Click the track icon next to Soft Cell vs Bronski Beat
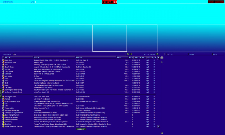The height and width of the screenshot is (135, 225). click(x=3, y=111)
